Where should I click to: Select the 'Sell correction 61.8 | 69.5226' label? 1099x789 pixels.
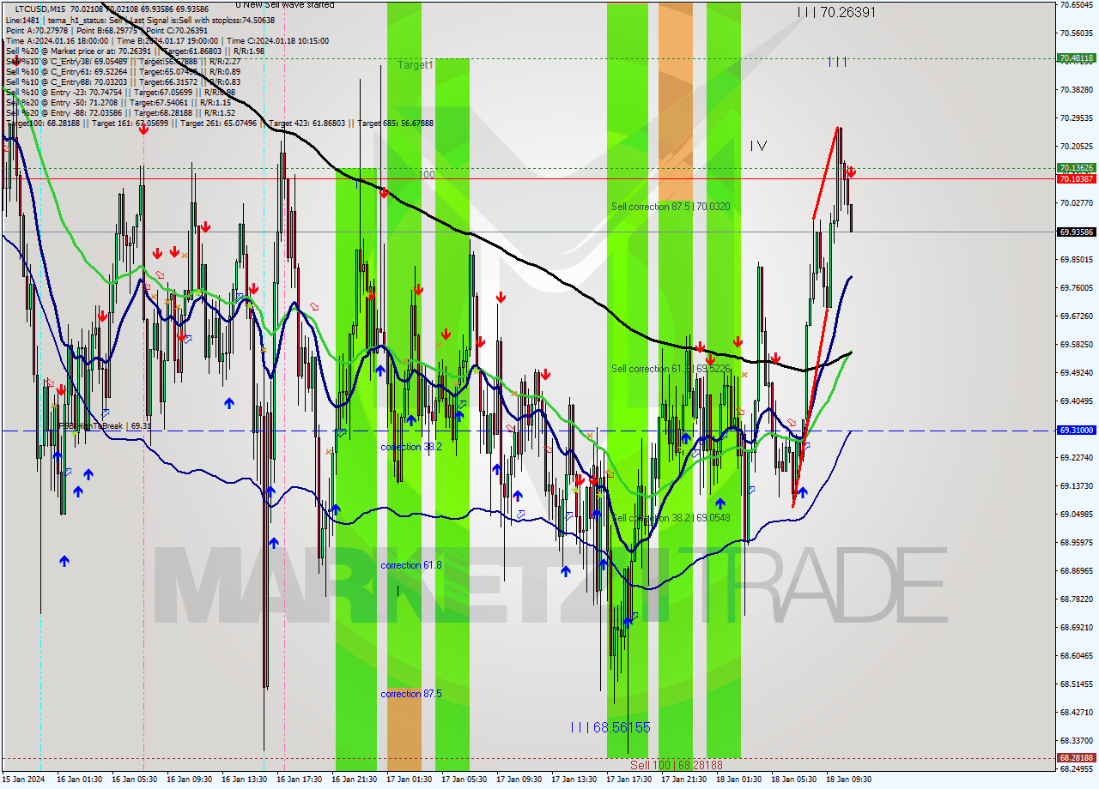[x=671, y=369]
